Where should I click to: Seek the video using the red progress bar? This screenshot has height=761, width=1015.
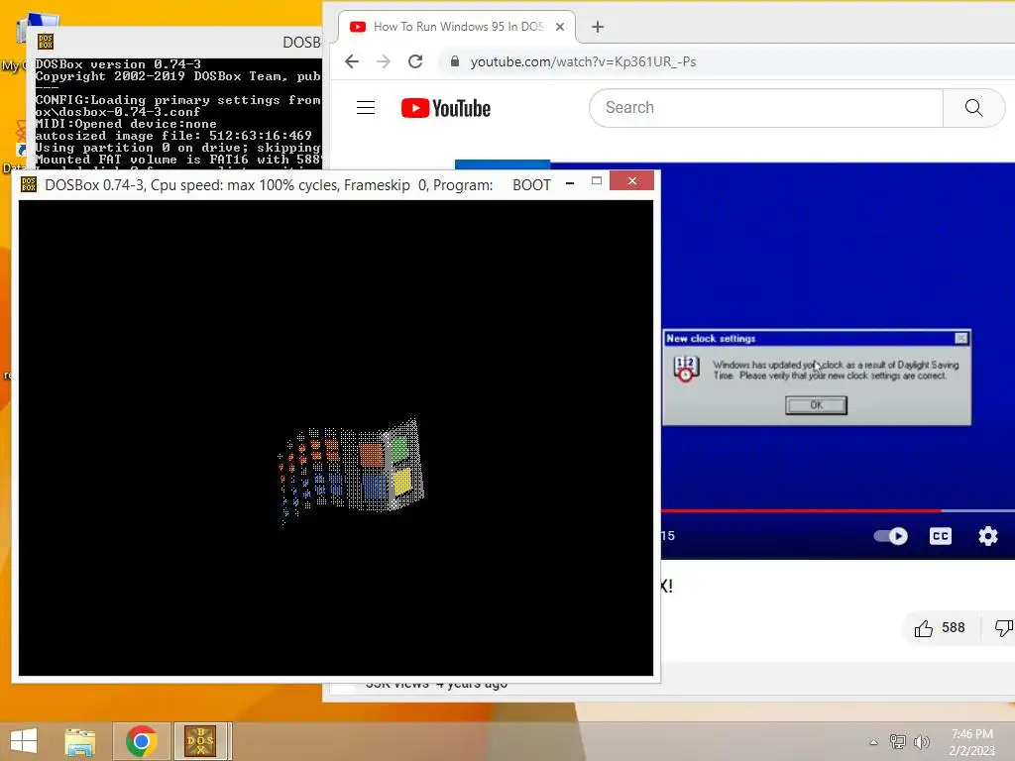pos(838,510)
